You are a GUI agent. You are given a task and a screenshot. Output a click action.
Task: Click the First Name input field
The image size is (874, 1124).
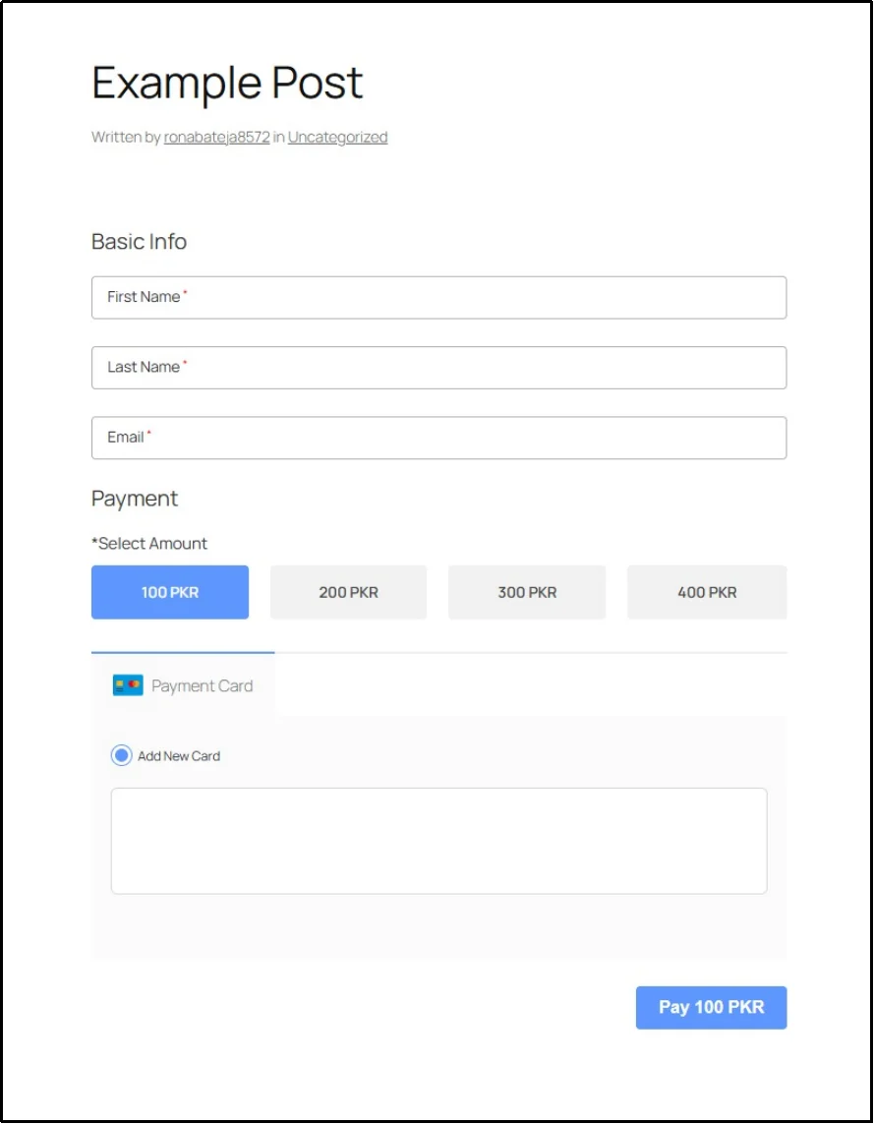438,297
